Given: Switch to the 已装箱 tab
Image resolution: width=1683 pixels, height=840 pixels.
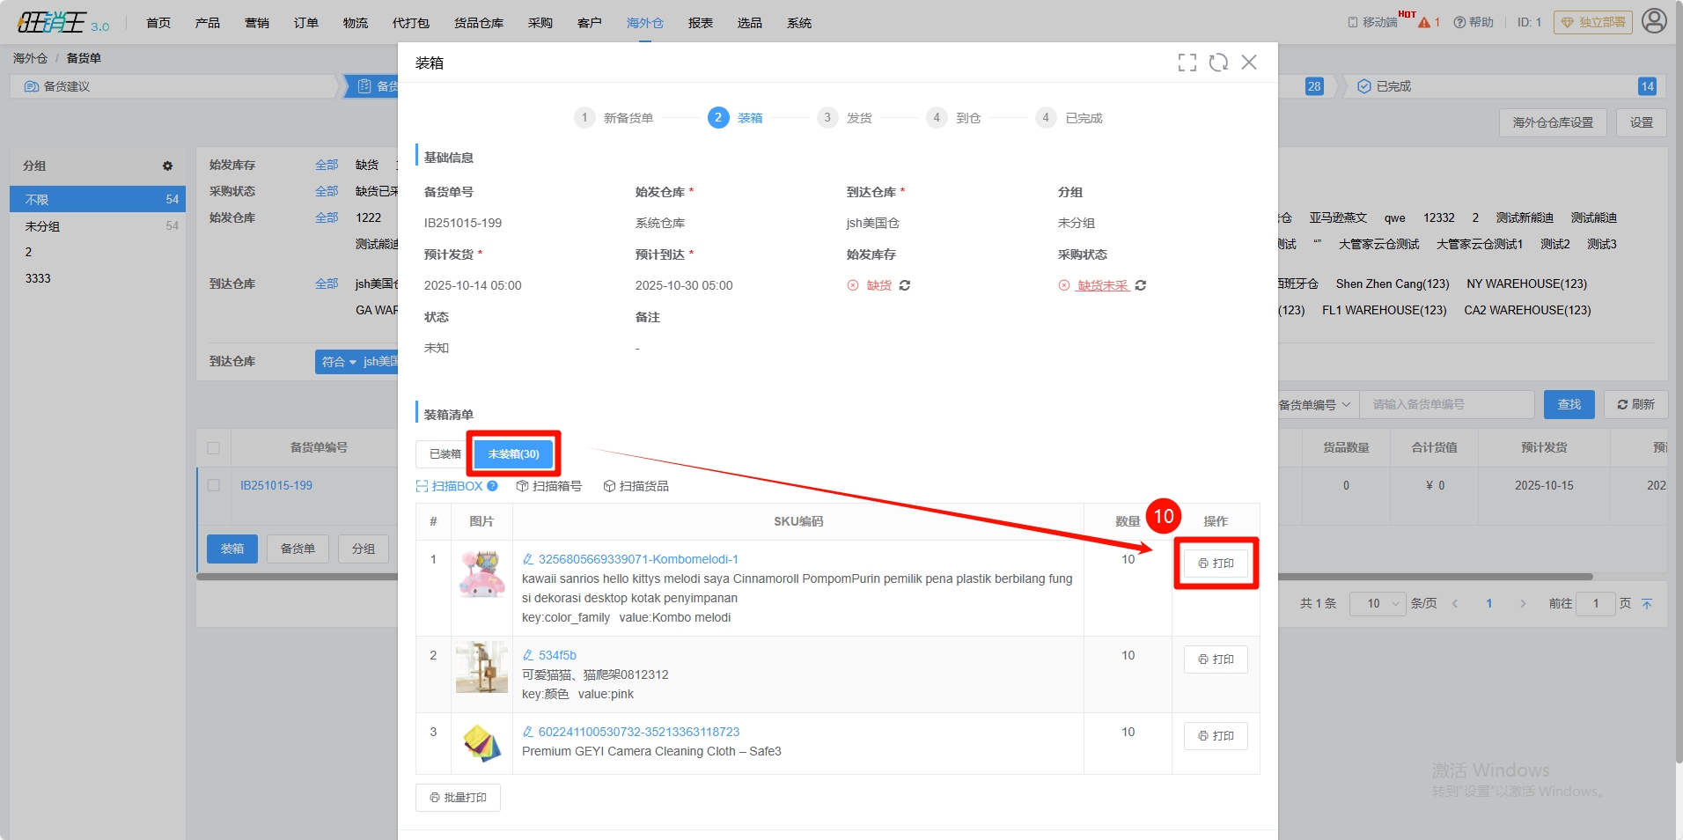Looking at the screenshot, I should coord(445,454).
